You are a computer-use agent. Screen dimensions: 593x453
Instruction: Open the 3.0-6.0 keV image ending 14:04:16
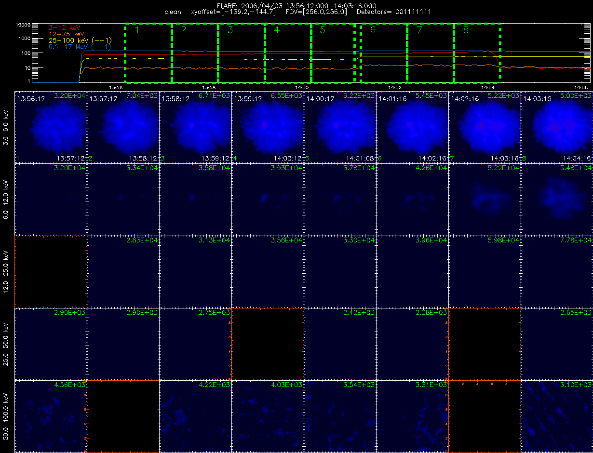point(557,127)
